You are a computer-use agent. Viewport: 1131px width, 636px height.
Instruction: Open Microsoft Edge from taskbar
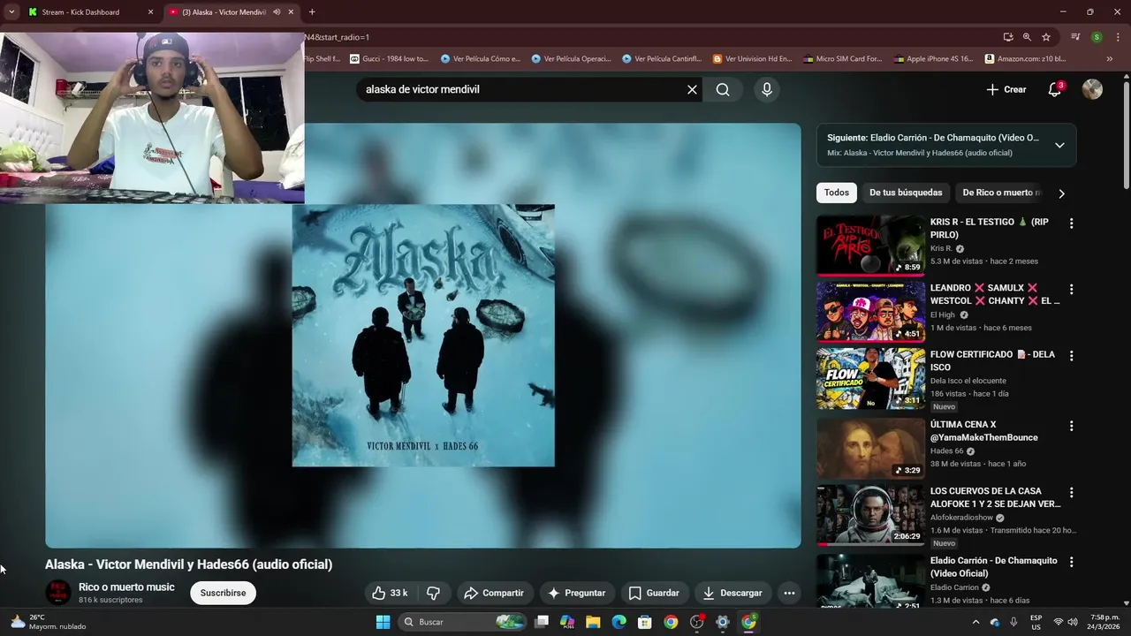tap(619, 622)
